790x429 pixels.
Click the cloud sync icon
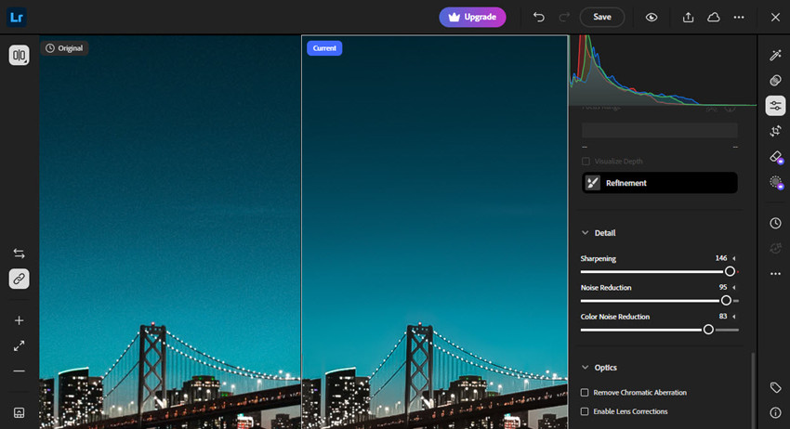pos(714,17)
